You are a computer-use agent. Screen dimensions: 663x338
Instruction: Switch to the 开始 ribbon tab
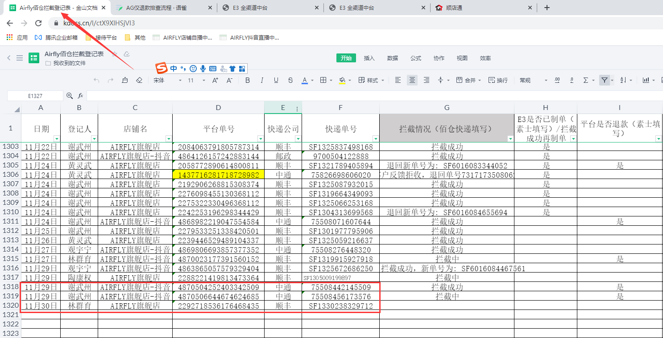(x=346, y=58)
